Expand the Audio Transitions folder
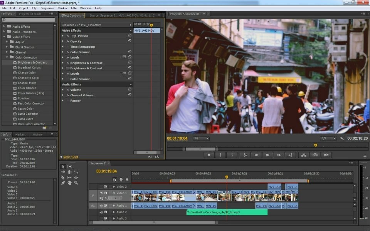Screen dimensions: 370x231 4,32
